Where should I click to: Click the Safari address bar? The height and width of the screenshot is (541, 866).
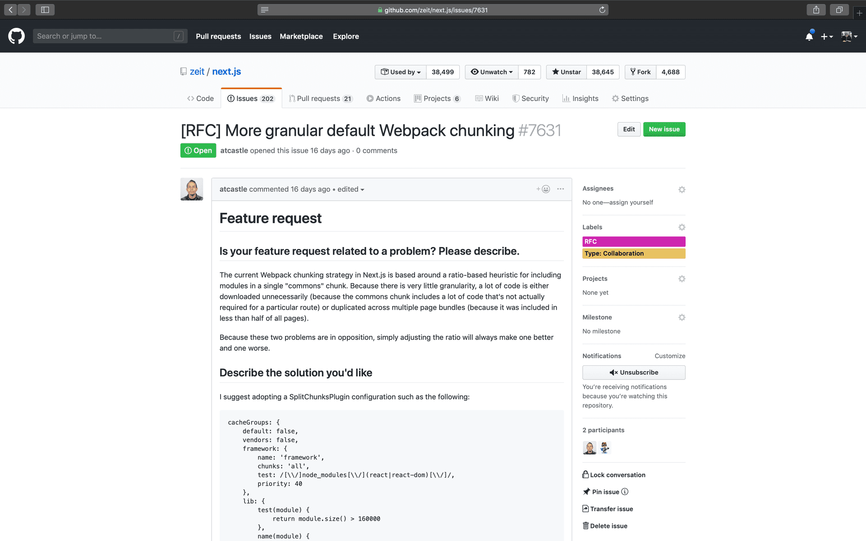pyautogui.click(x=433, y=9)
